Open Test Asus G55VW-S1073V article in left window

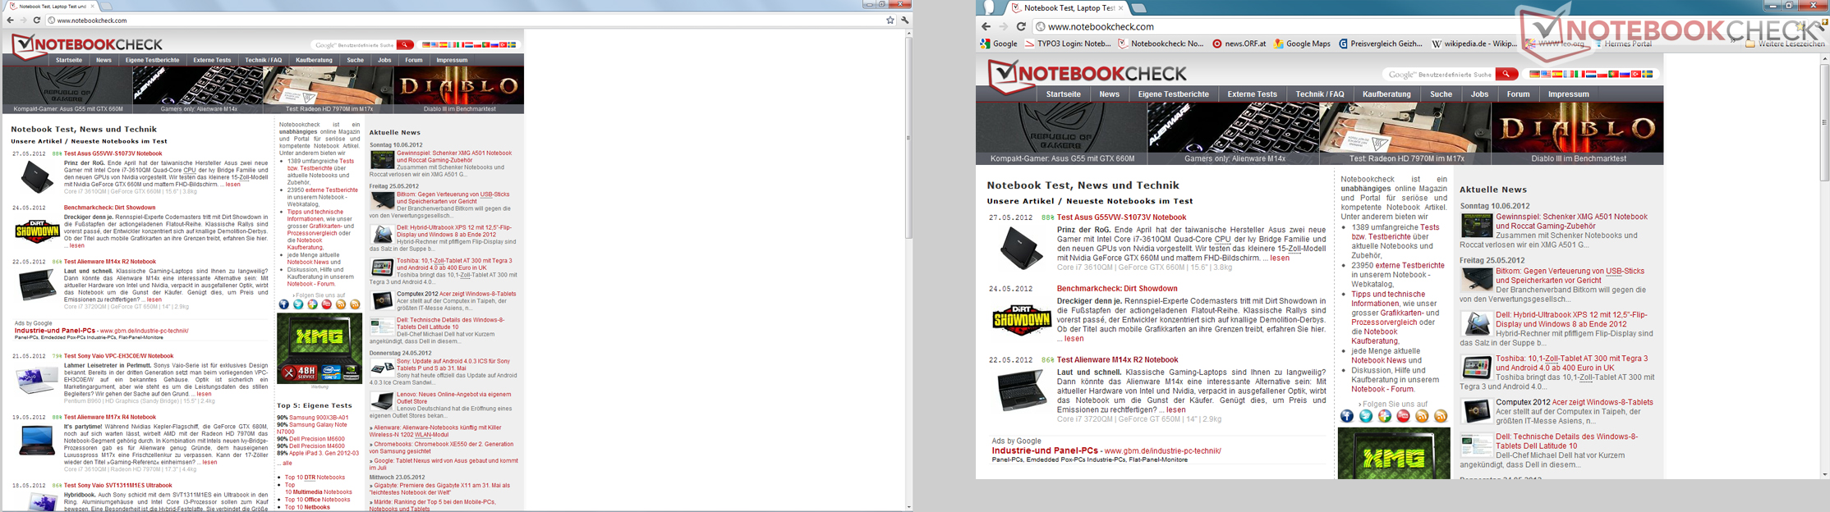click(x=113, y=153)
